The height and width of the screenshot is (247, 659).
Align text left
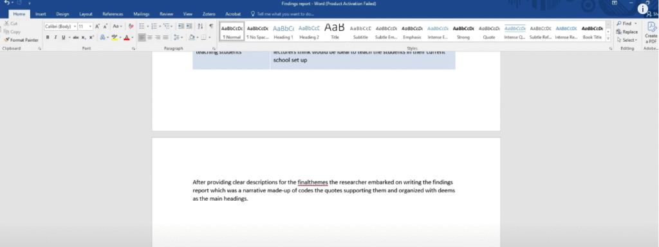[x=142, y=37]
